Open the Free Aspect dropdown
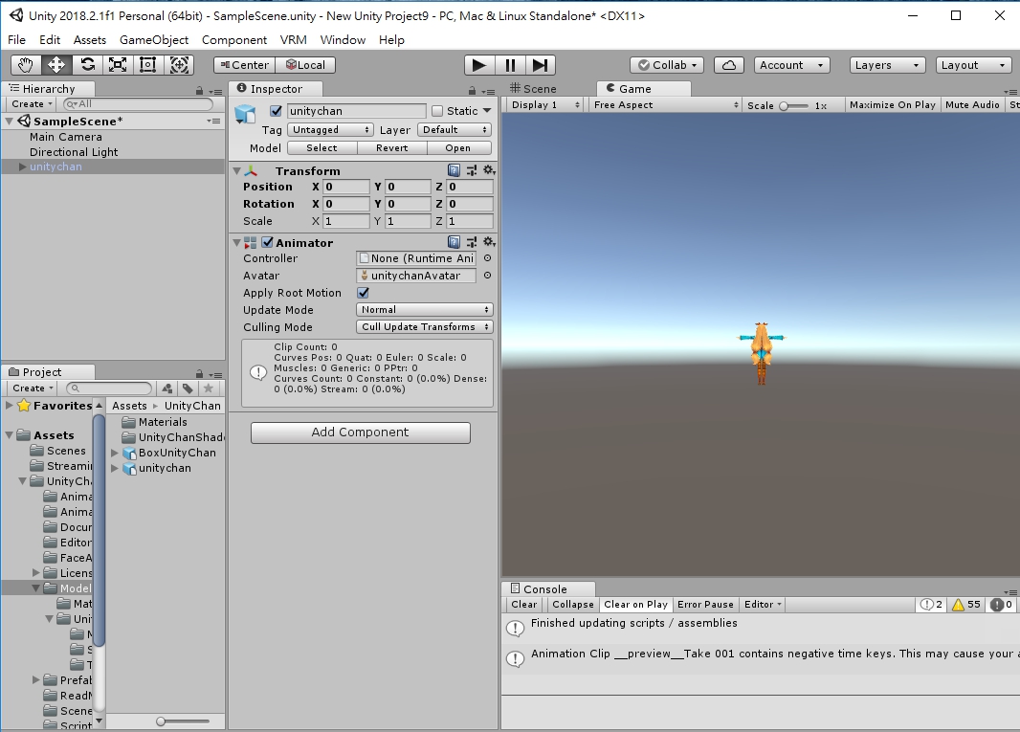Viewport: 1020px width, 732px height. click(x=665, y=104)
